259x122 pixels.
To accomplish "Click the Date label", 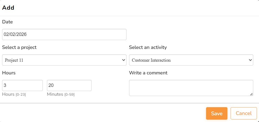I will [x=8, y=22].
